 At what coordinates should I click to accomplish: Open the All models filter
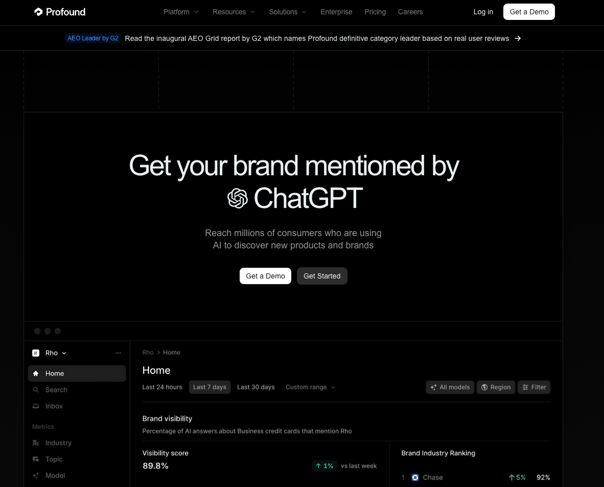point(450,387)
